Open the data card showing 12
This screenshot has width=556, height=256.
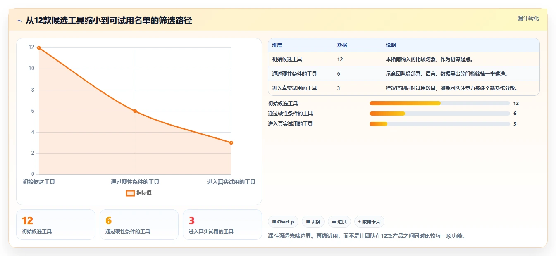(56, 225)
